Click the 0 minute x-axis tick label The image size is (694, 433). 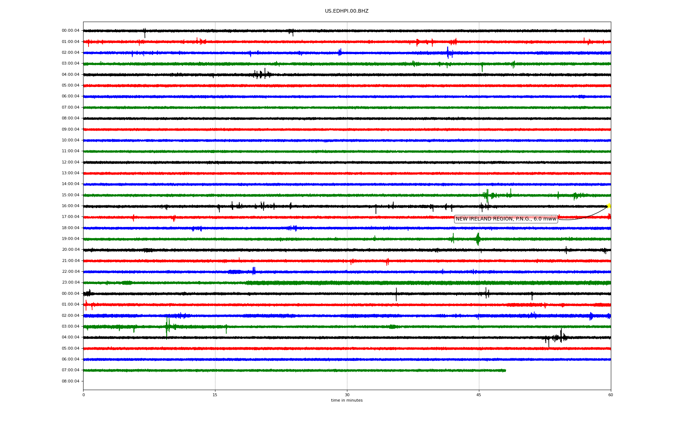click(83, 395)
